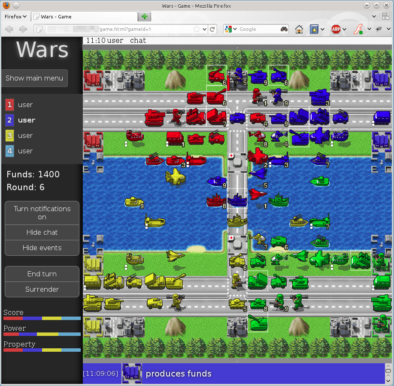394x386 pixels.
Task: Click the binoculars search icon
Action: click(284, 29)
